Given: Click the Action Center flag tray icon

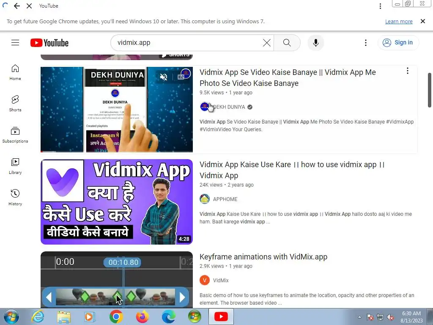Looking at the screenshot, I should pyautogui.click(x=370, y=317).
